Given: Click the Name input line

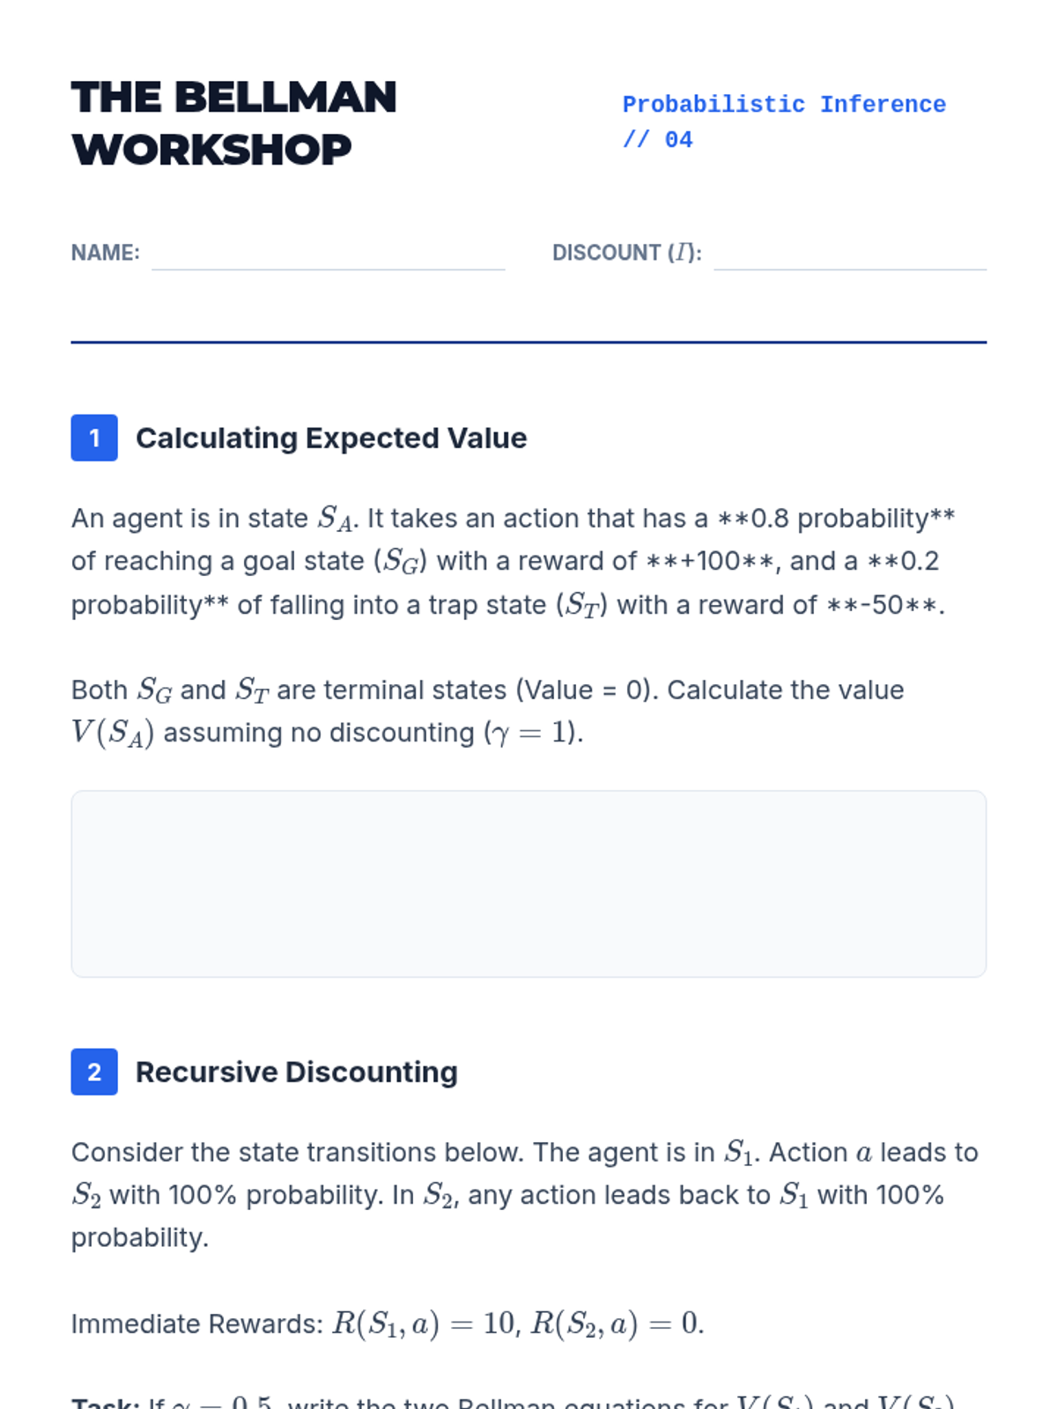Looking at the screenshot, I should click(x=328, y=255).
